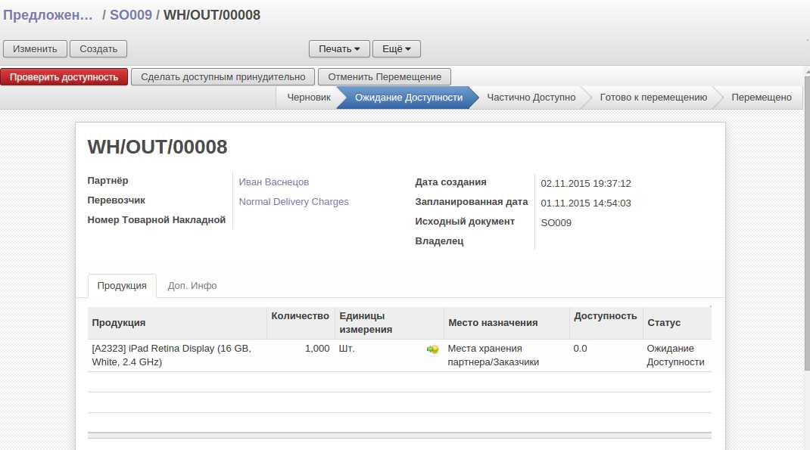Image resolution: width=810 pixels, height=450 pixels.
Task: Open SO009 breadcrumb link
Action: click(x=131, y=15)
